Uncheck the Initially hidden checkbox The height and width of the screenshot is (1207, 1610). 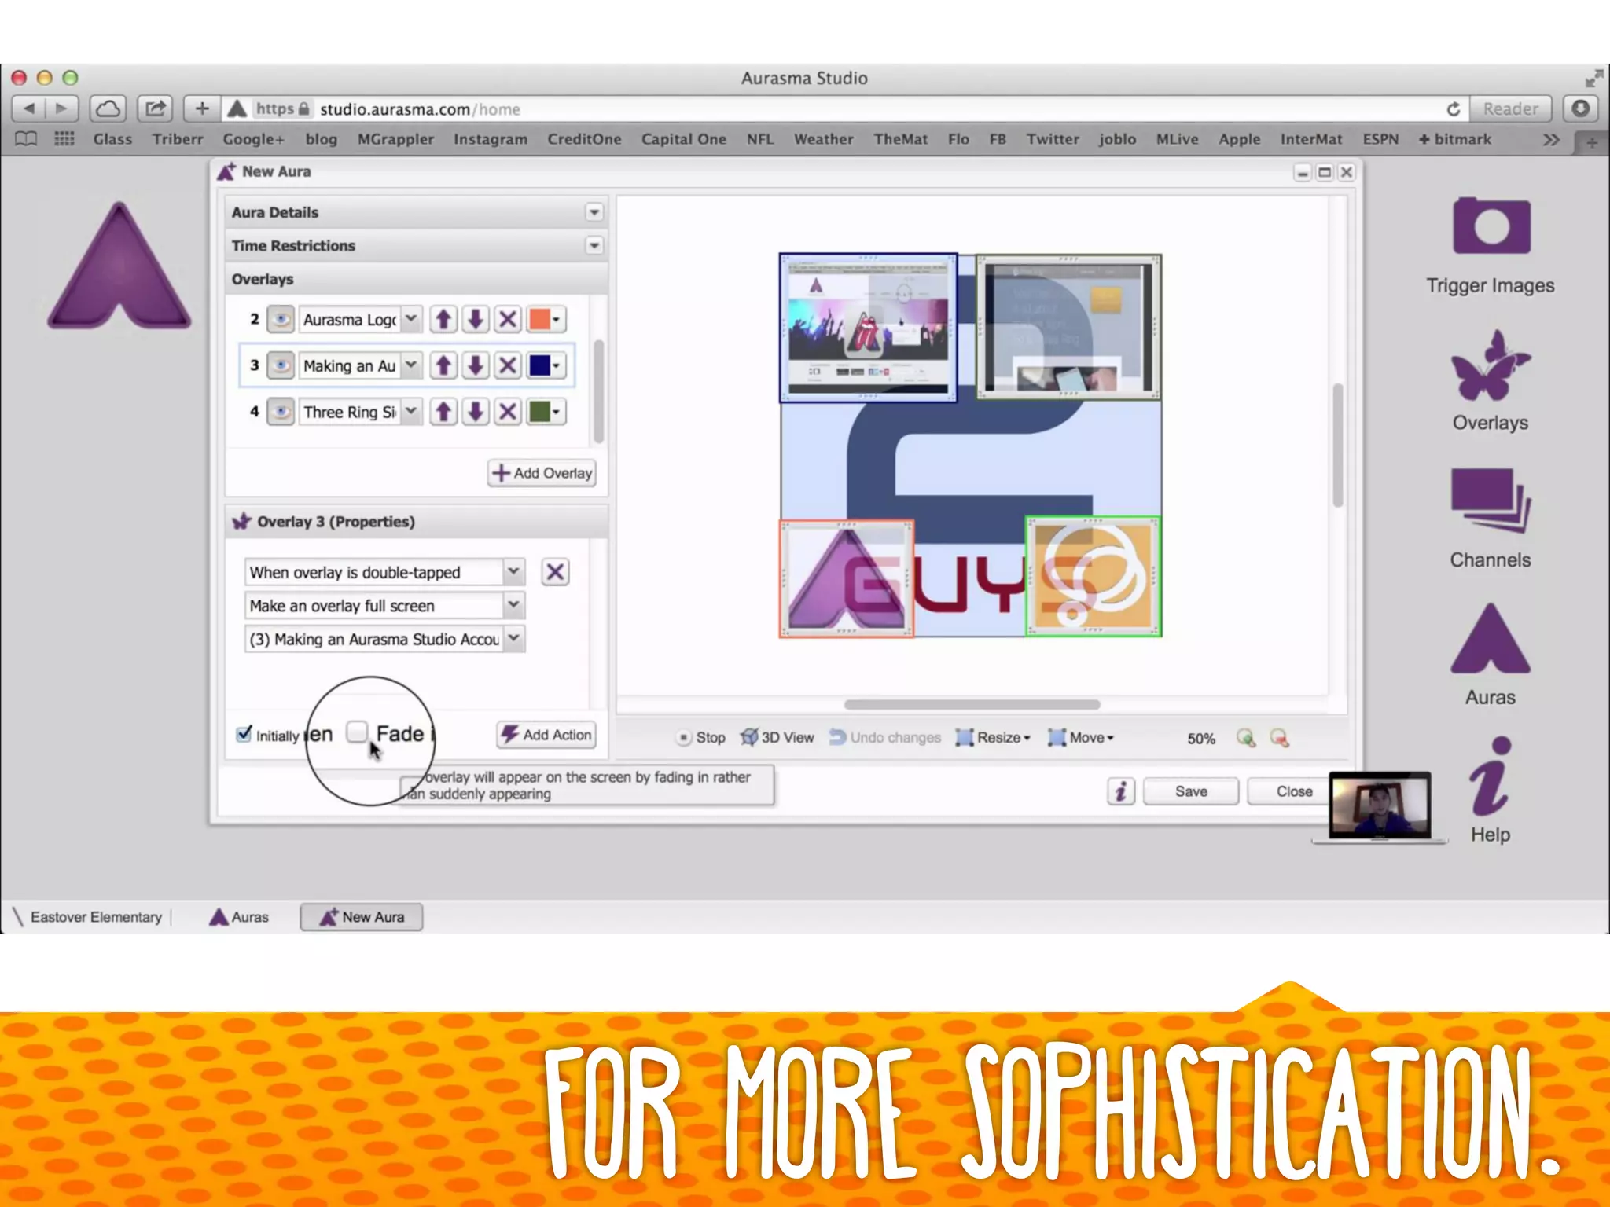(244, 734)
